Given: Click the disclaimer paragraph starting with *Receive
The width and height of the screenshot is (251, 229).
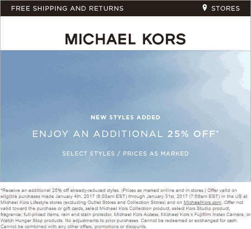Looking at the screenshot, I should pyautogui.click(x=125, y=209).
